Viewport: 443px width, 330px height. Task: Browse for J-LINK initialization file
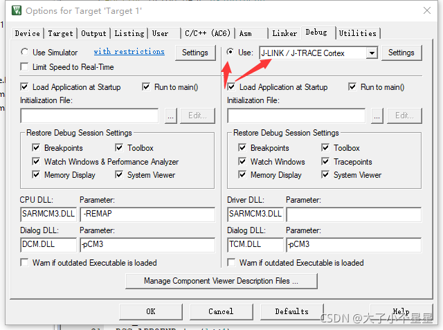[x=377, y=116]
